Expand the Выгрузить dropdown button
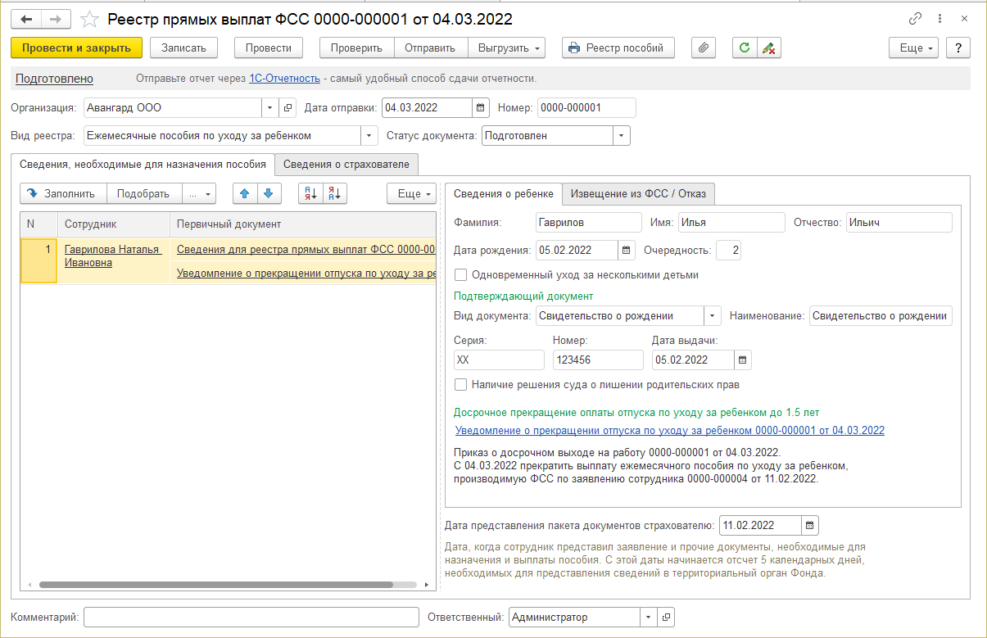Image resolution: width=987 pixels, height=638 pixels. coord(507,48)
